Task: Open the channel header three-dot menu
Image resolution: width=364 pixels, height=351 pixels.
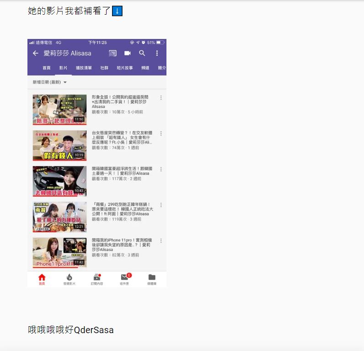Action: click(x=157, y=53)
